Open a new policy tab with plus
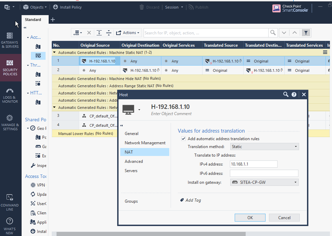Image resolution: width=332 pixels, height=236 pixels. tap(53, 20)
